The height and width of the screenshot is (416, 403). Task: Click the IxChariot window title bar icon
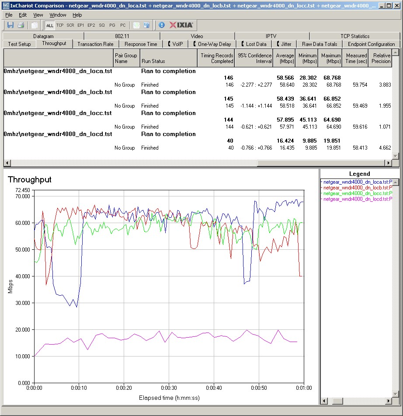tap(6, 5)
